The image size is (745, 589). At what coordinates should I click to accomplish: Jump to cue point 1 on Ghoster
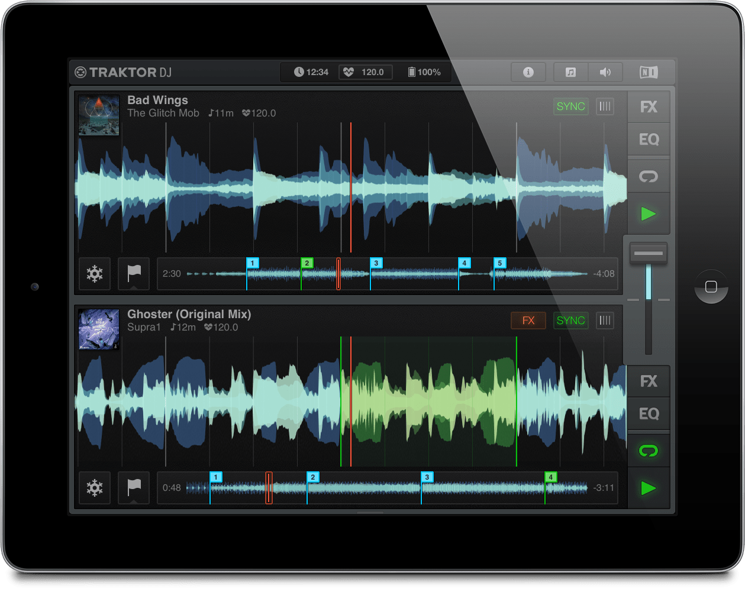point(216,477)
